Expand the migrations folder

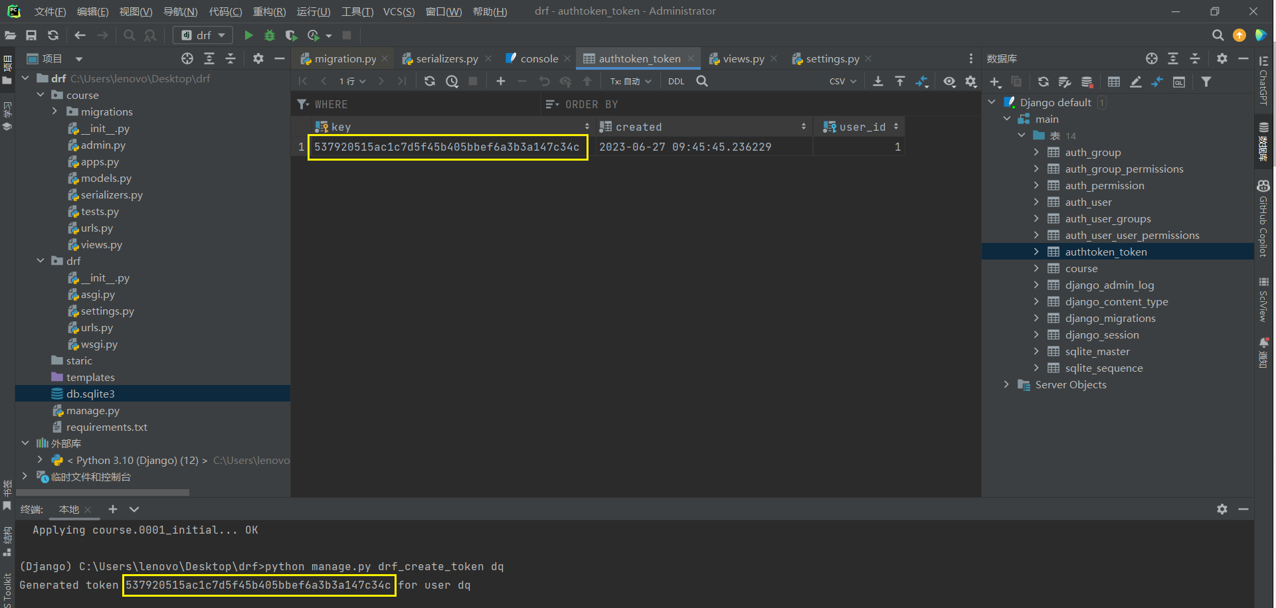click(x=55, y=112)
